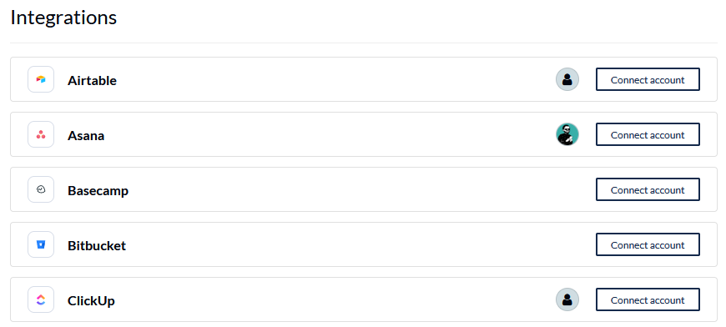Connect account for Basecamp
Viewport: 726px width, 327px height.
coord(648,189)
